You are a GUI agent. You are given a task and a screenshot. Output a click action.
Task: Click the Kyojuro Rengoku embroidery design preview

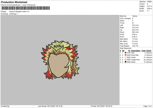(60, 60)
